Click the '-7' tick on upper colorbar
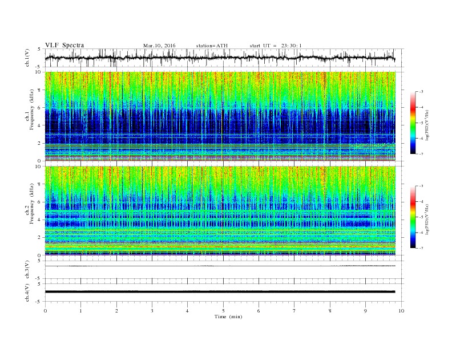Screen dimensions: 452x349 click(x=421, y=154)
